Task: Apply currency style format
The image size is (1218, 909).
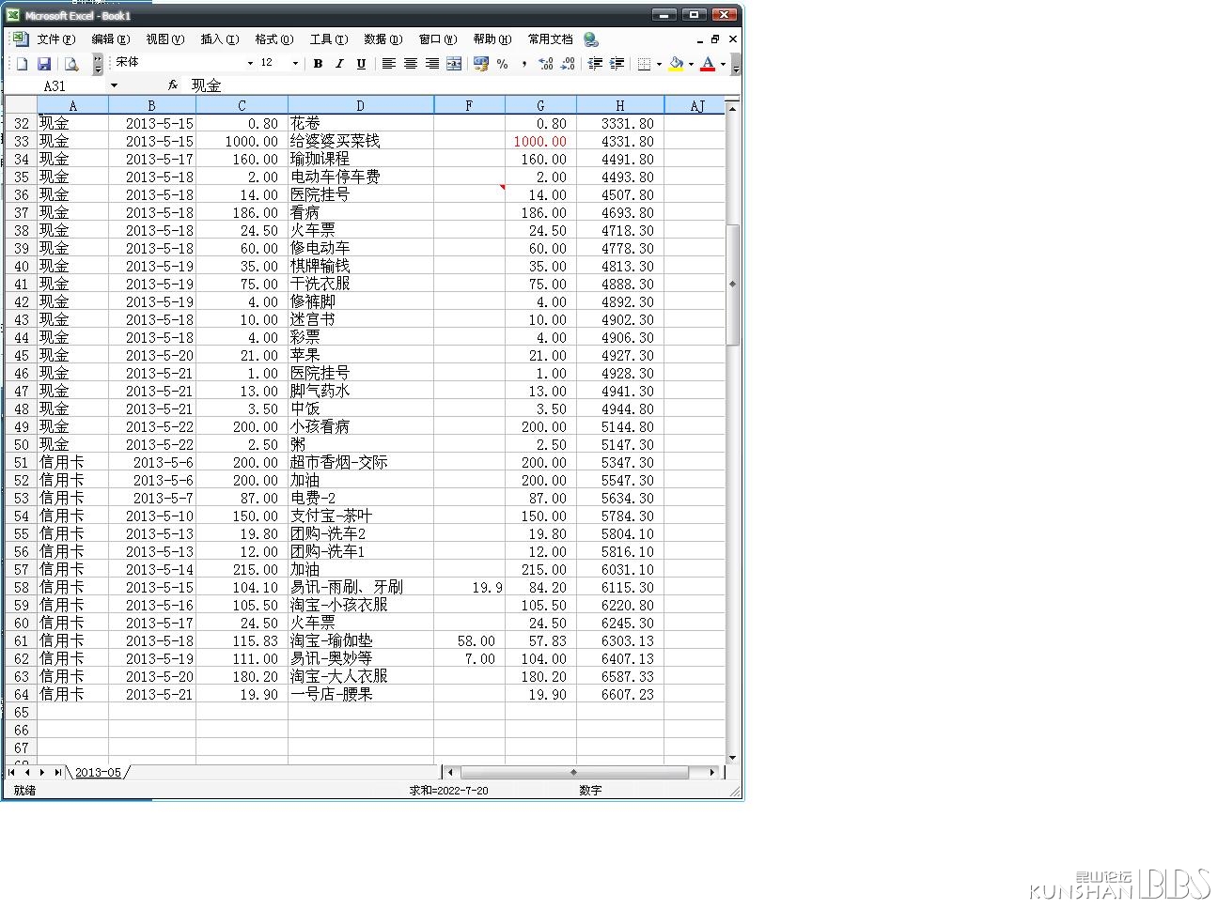Action: click(481, 64)
